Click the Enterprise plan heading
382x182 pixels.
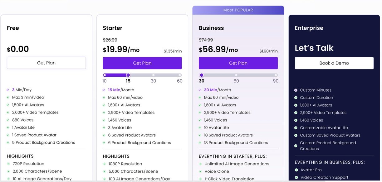309,28
